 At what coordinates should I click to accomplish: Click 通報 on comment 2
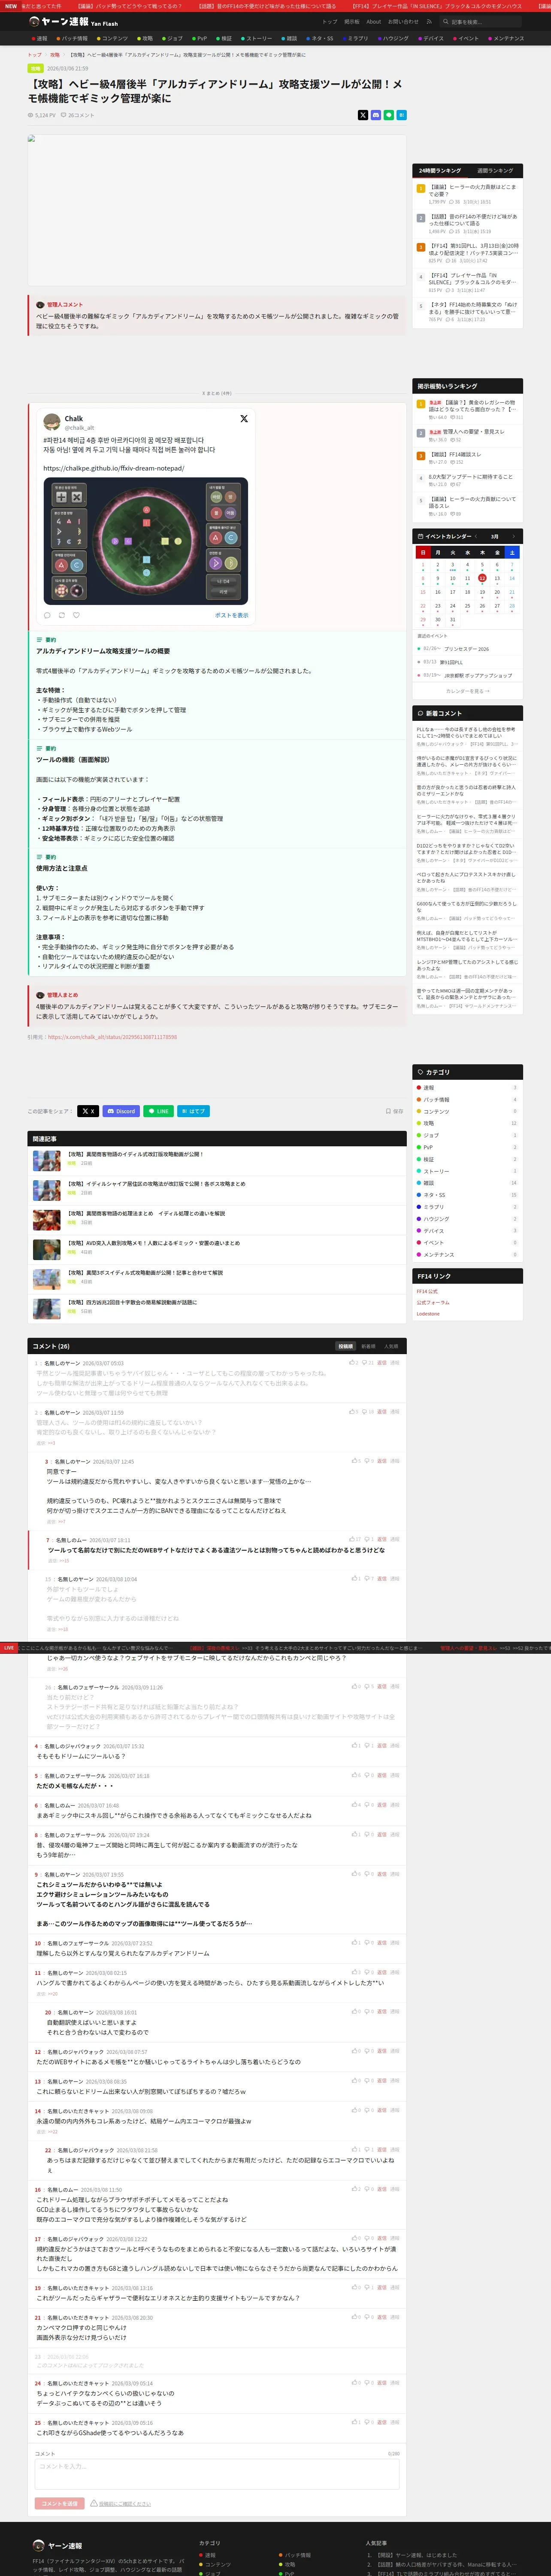[x=394, y=1412]
